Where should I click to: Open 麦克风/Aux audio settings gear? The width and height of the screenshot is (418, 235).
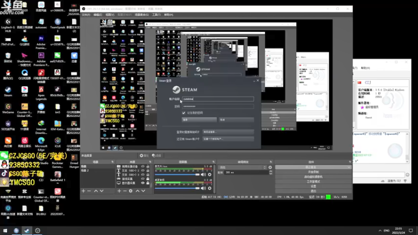point(210,174)
